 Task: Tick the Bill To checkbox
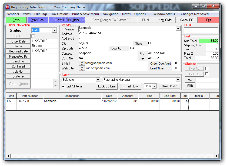33,36
